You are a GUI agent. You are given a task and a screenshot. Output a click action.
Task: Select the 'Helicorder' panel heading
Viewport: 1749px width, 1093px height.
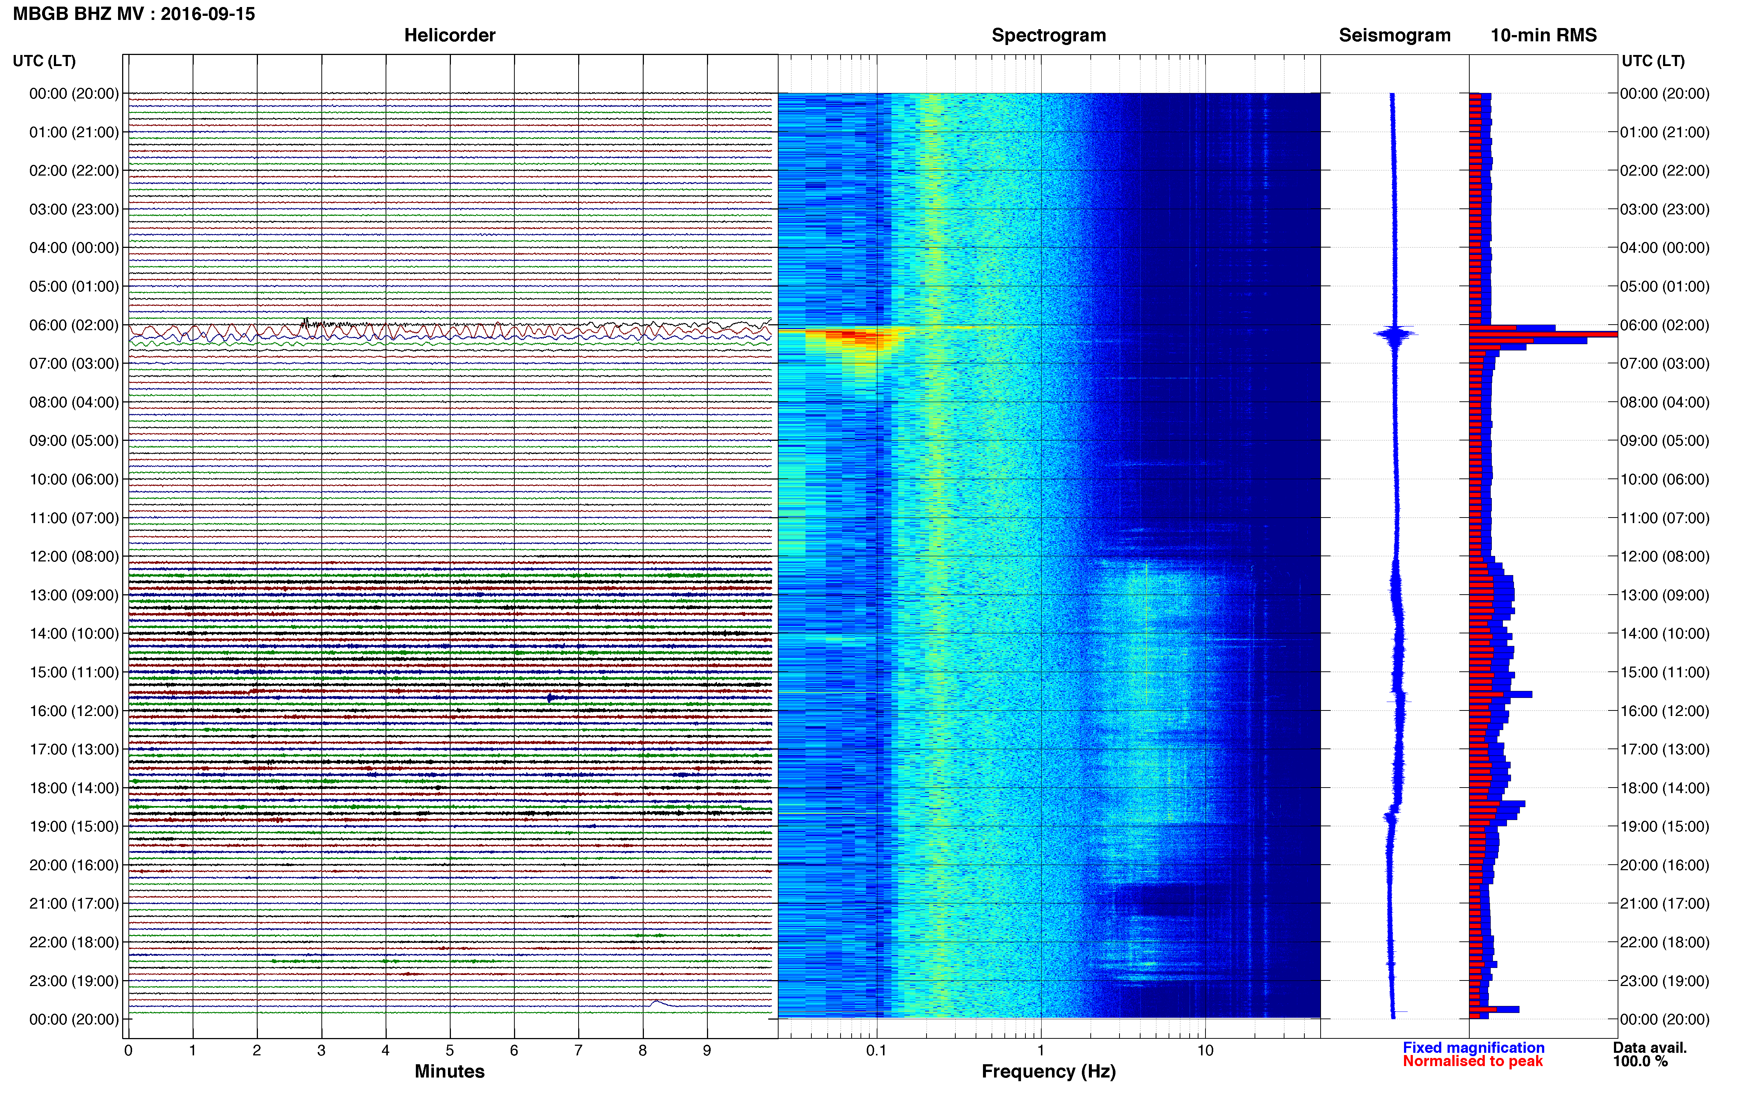450,35
